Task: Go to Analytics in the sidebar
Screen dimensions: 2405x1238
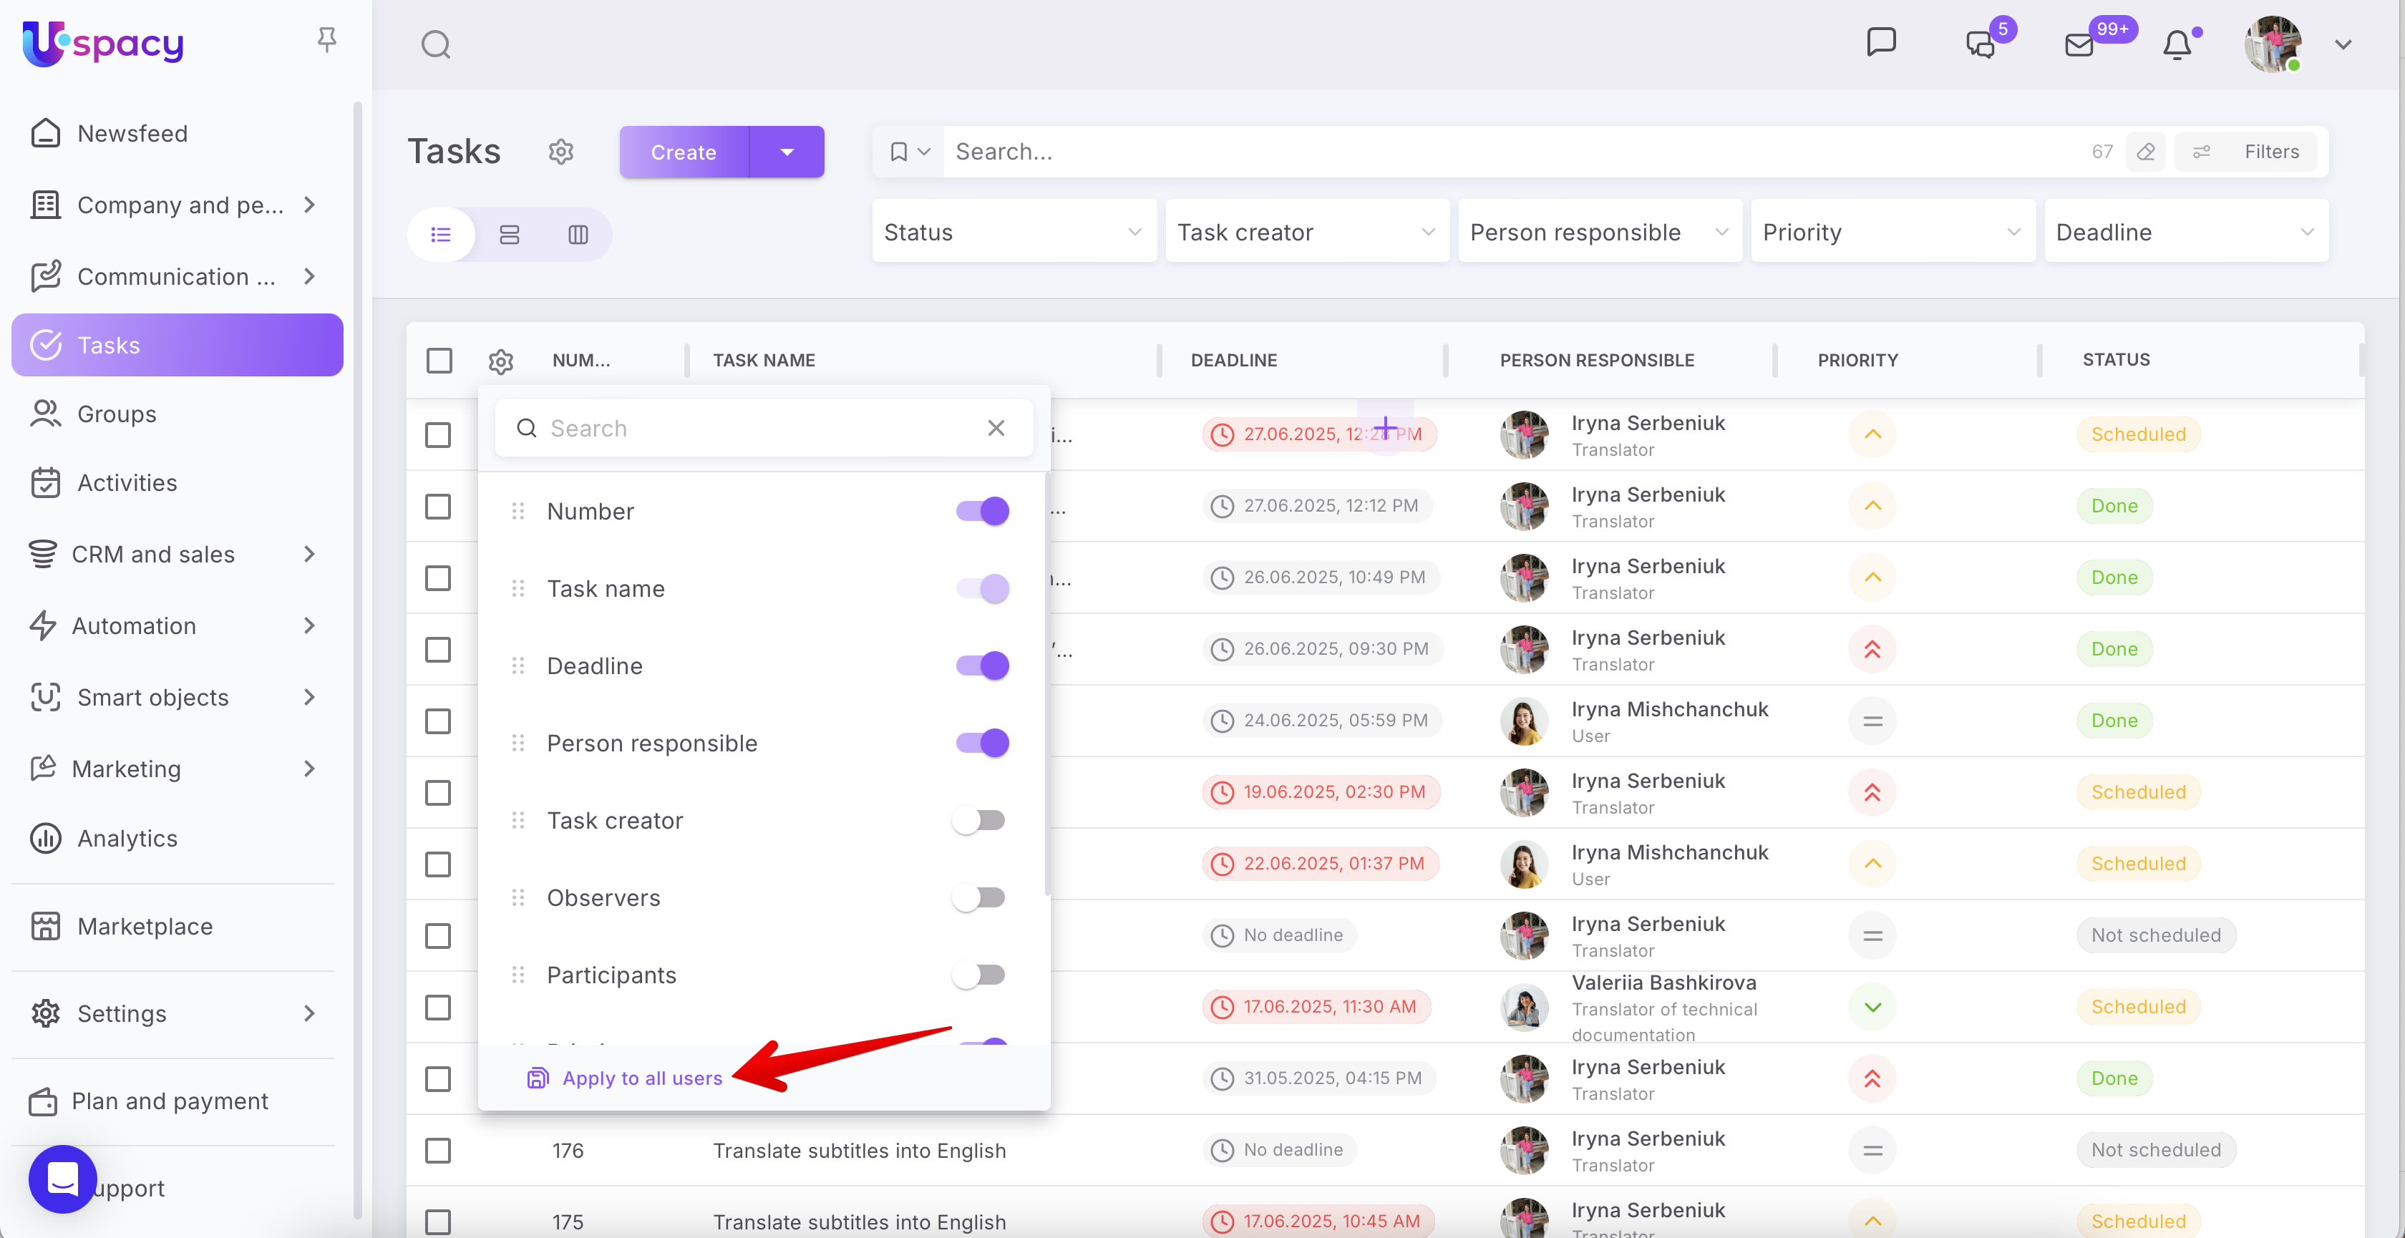Action: click(x=127, y=839)
